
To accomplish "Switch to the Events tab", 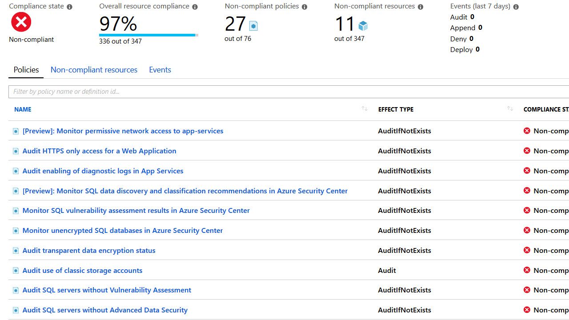I will (160, 70).
